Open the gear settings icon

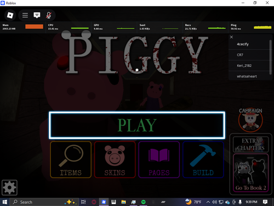point(9,187)
